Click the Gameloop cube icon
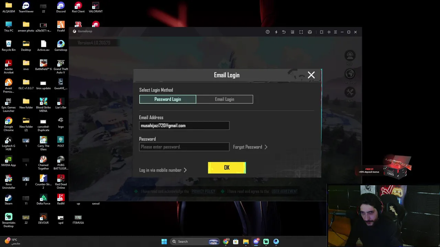 (x=310, y=32)
